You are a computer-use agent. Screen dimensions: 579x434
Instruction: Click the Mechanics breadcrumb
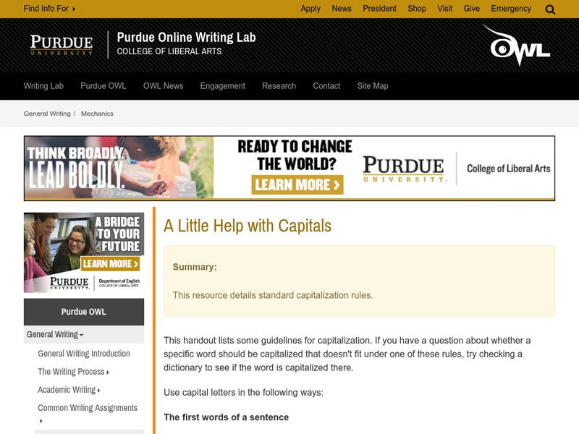coord(97,114)
